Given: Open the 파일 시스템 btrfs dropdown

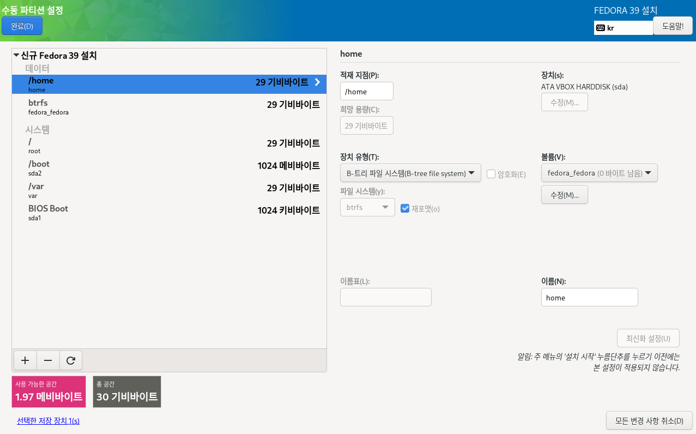Looking at the screenshot, I should [367, 207].
